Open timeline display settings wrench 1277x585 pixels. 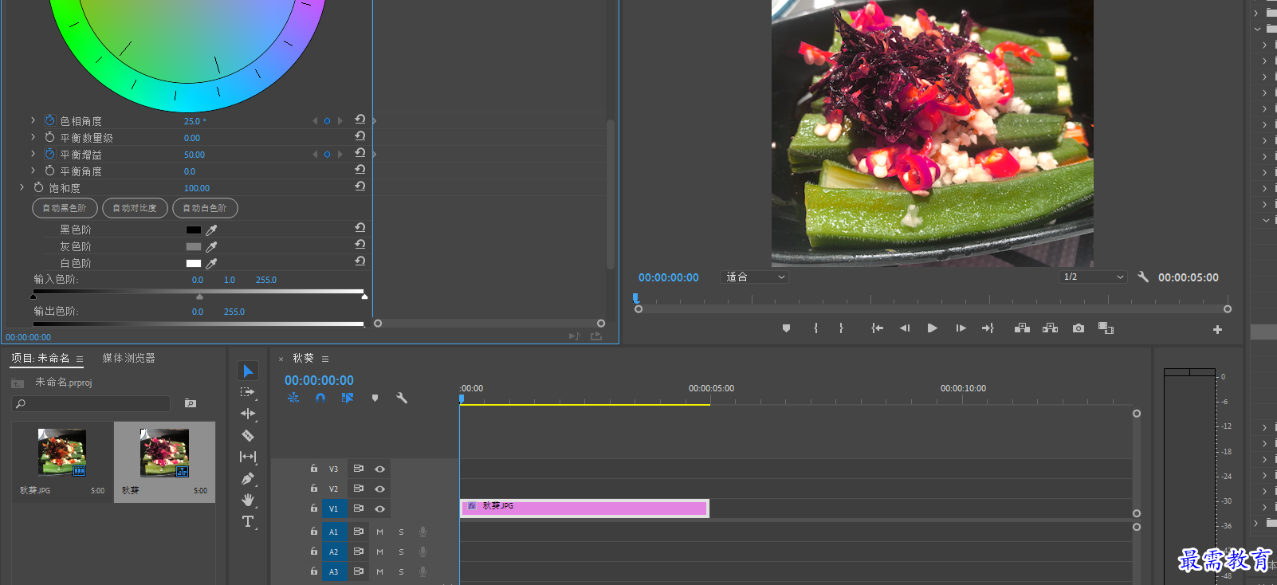coord(402,398)
